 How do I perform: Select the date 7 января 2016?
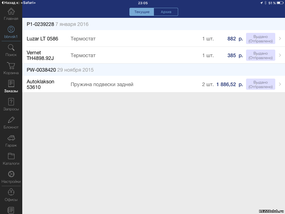coord(72,24)
